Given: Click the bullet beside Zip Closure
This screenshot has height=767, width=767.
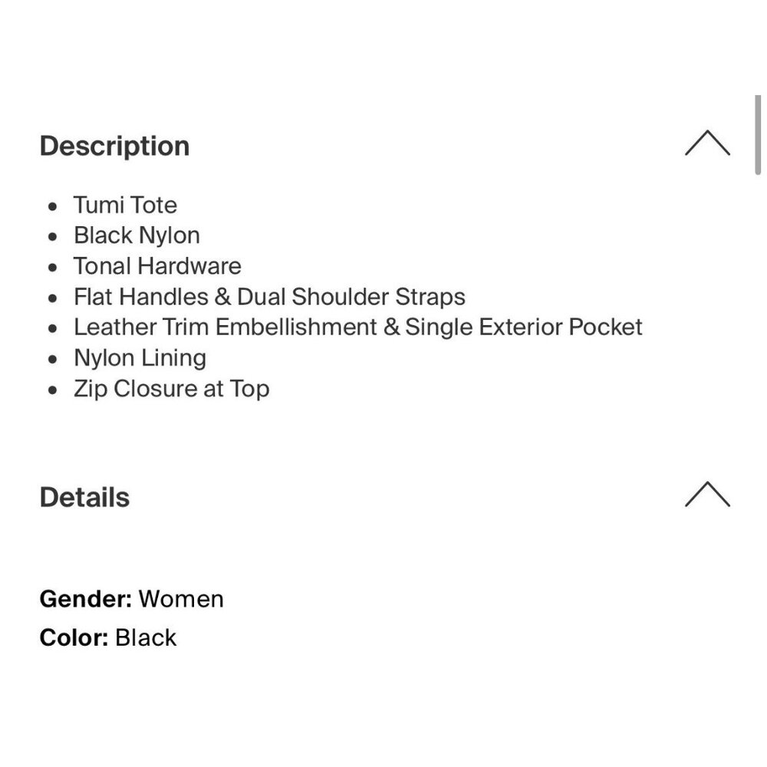Looking at the screenshot, I should 52,390.
